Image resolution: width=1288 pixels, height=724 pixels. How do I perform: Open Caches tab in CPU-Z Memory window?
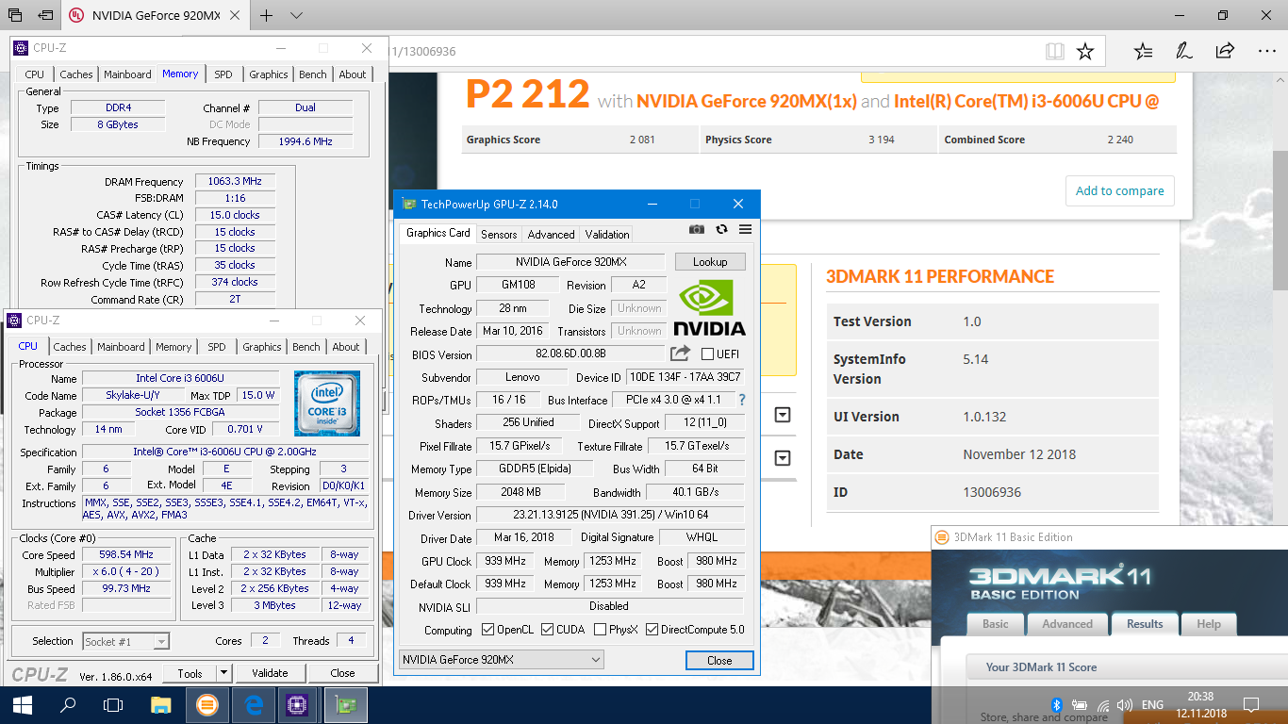pyautogui.click(x=76, y=74)
